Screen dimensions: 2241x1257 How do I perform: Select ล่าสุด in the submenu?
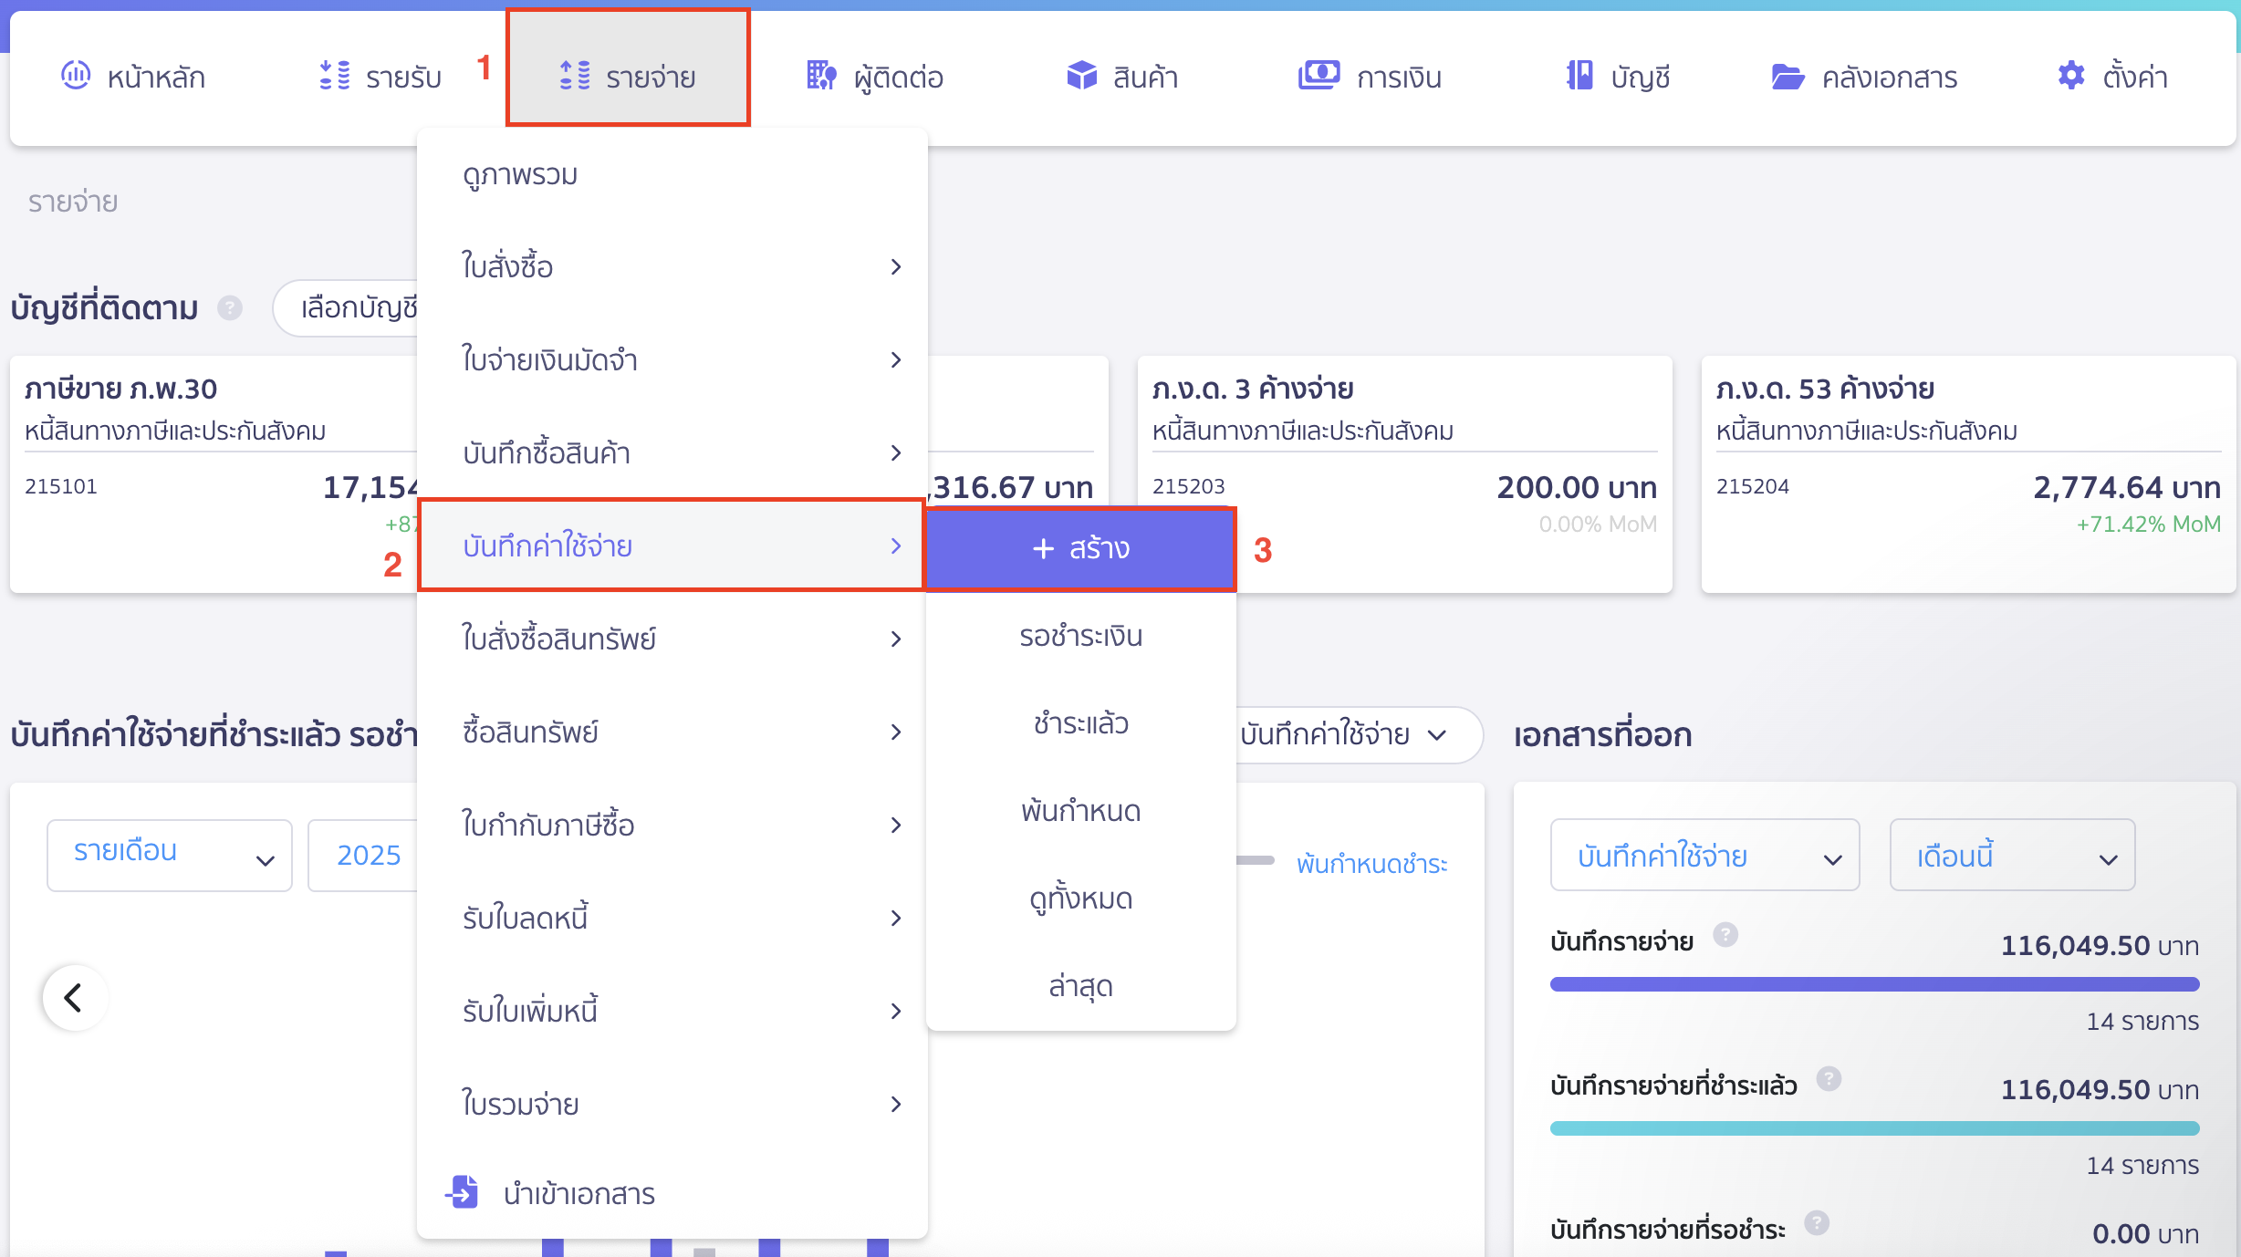(x=1080, y=986)
